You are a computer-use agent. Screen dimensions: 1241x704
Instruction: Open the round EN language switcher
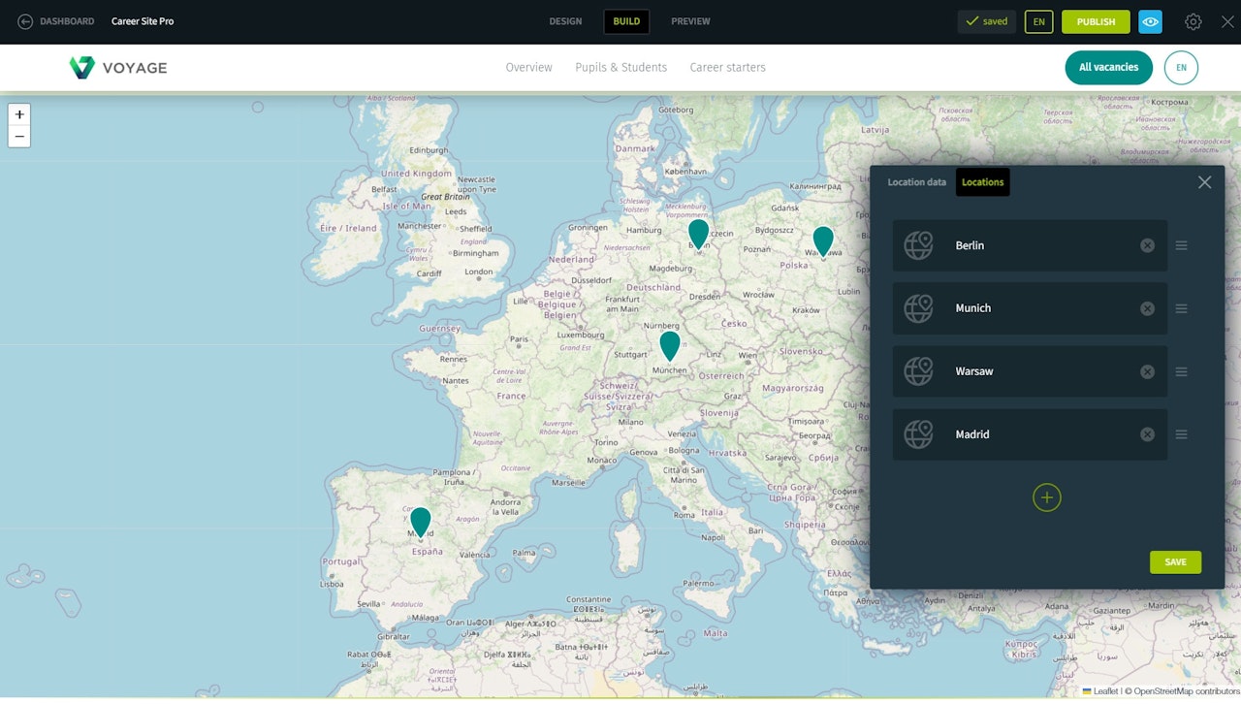pyautogui.click(x=1181, y=68)
